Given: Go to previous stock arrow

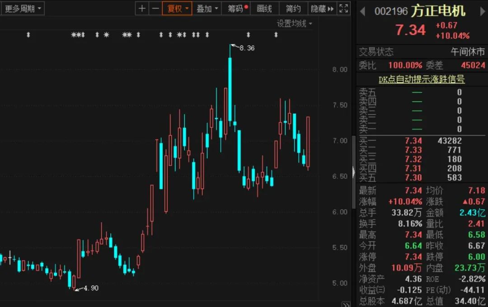Looking at the screenshot, I should [x=362, y=11].
